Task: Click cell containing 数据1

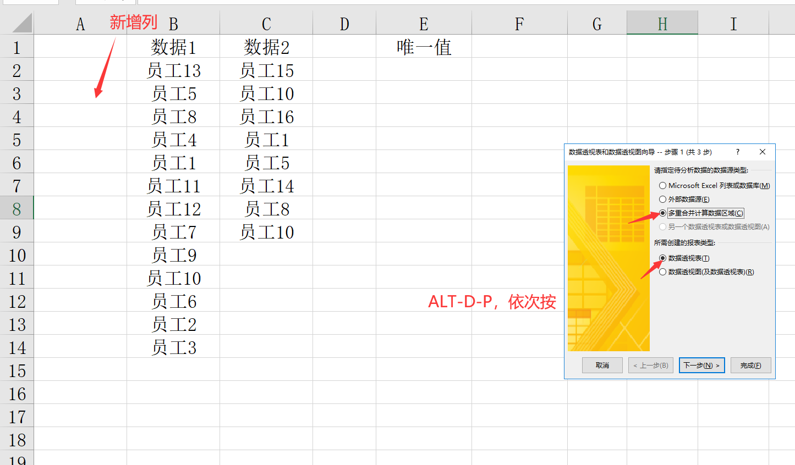Action: 173,47
